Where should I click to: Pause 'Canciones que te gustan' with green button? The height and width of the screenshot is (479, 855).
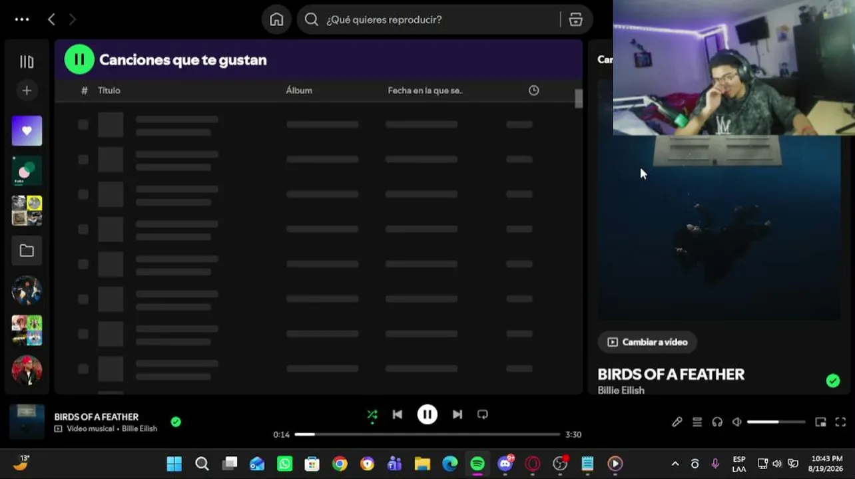pos(79,59)
